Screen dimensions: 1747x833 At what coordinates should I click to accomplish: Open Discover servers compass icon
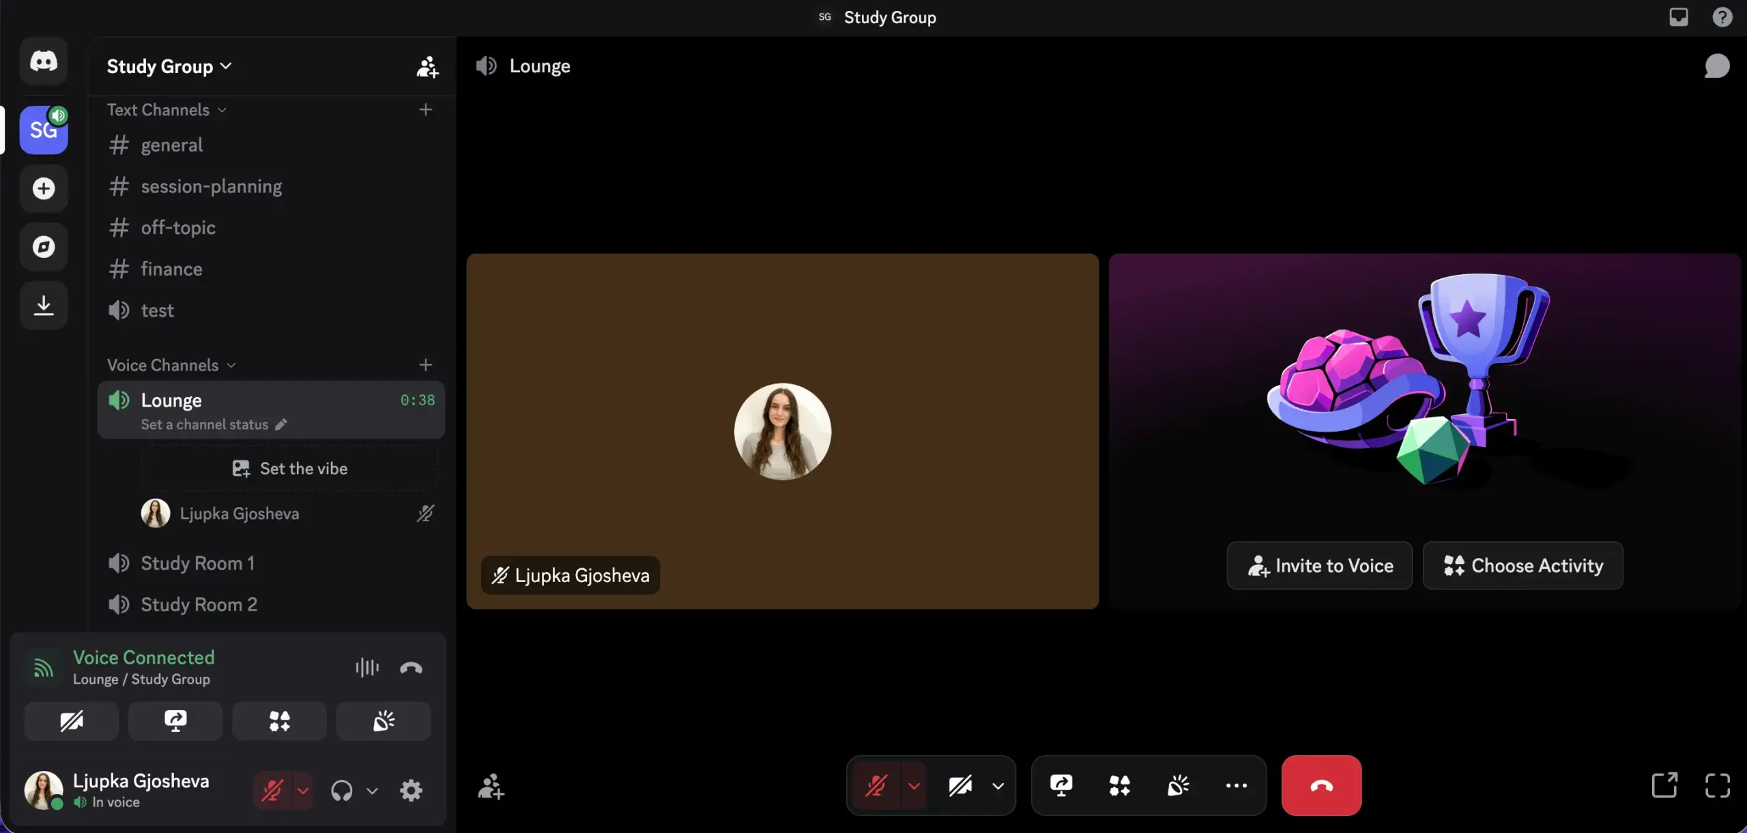tap(44, 246)
